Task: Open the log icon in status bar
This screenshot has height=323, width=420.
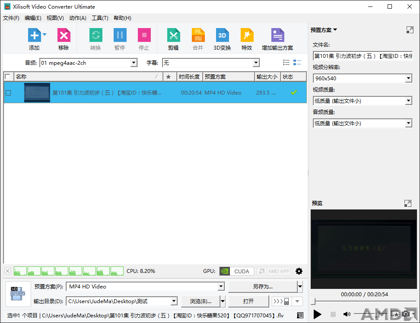Action: pyautogui.click(x=300, y=315)
